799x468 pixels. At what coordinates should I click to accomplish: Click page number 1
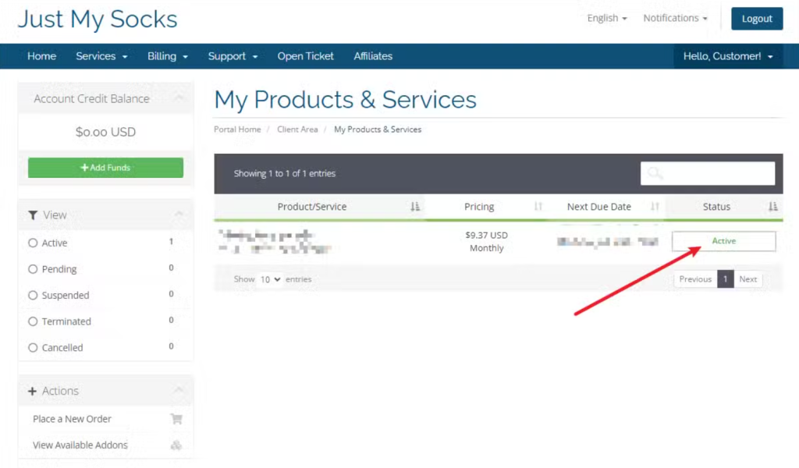[x=725, y=279]
